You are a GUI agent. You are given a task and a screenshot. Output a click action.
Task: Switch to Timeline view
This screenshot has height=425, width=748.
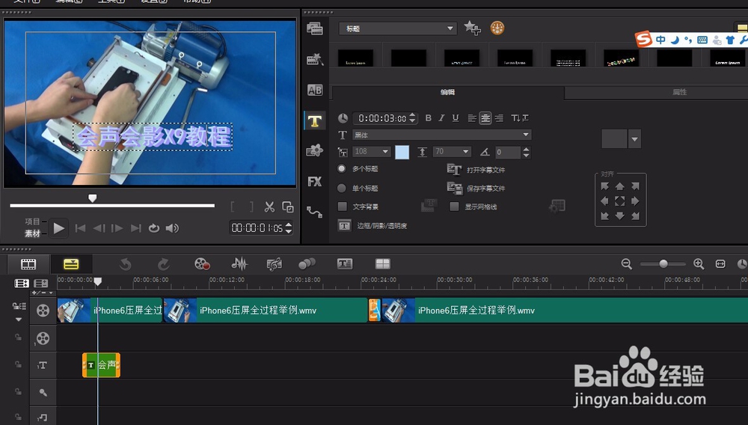pos(70,264)
